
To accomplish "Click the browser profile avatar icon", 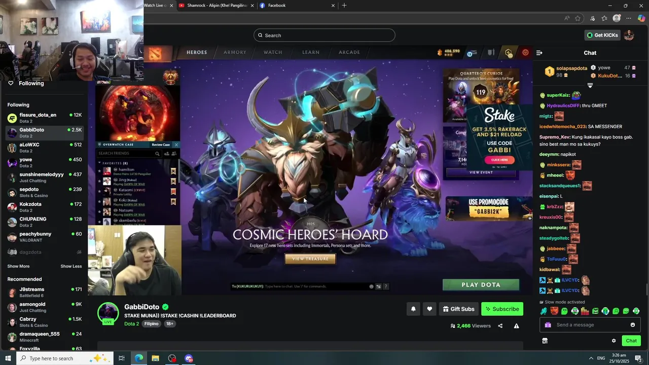I will pos(617,18).
